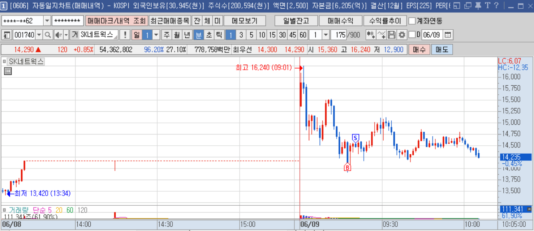Click the speaker sound alert icon

(59, 35)
